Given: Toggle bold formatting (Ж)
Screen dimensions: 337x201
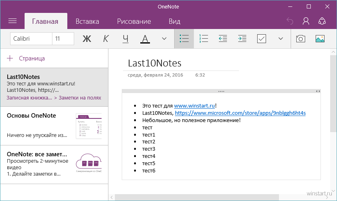Looking at the screenshot, I should point(87,39).
